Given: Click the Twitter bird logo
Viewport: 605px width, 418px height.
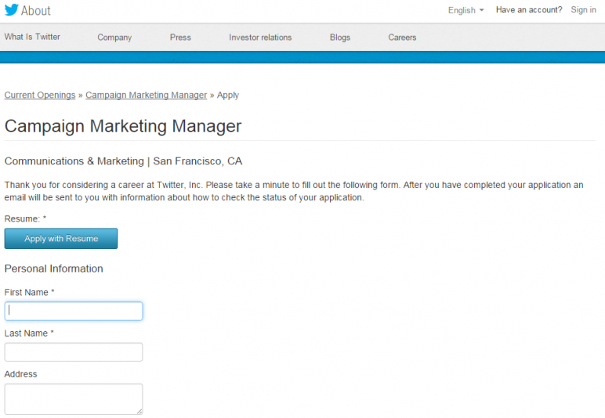Looking at the screenshot, I should pyautogui.click(x=12, y=10).
